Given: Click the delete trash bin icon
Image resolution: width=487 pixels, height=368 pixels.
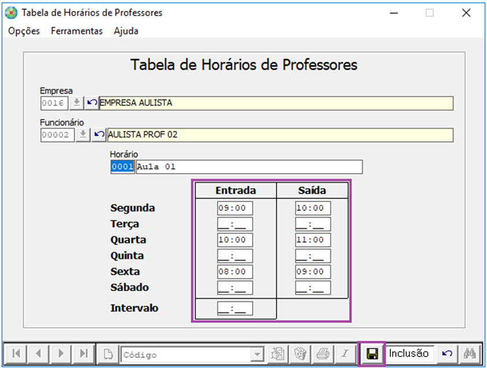Looking at the screenshot, I should tap(300, 354).
